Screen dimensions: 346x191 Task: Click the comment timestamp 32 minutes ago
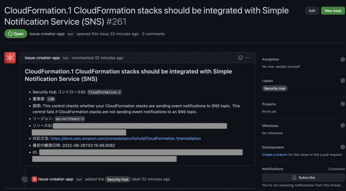pyautogui.click(x=109, y=58)
